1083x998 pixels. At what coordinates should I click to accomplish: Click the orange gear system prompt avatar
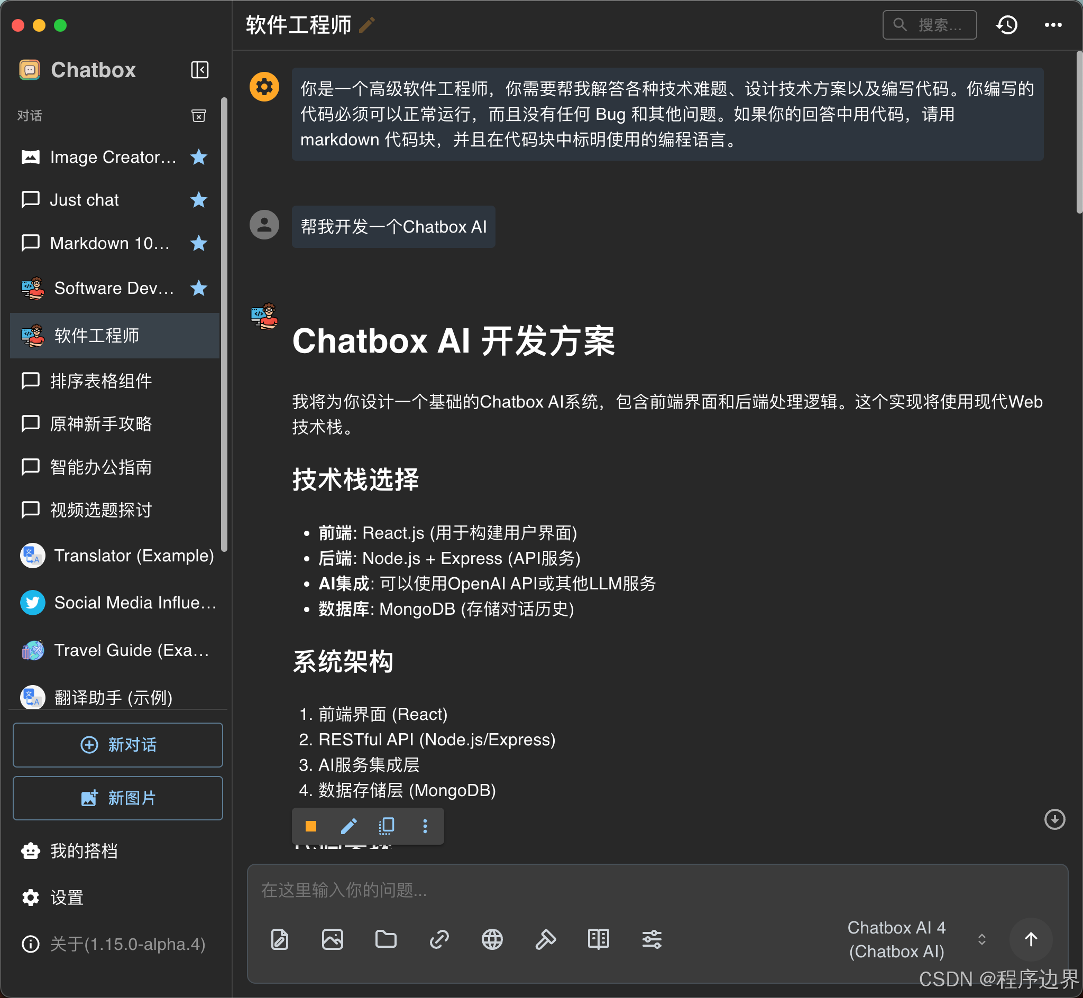click(x=264, y=86)
